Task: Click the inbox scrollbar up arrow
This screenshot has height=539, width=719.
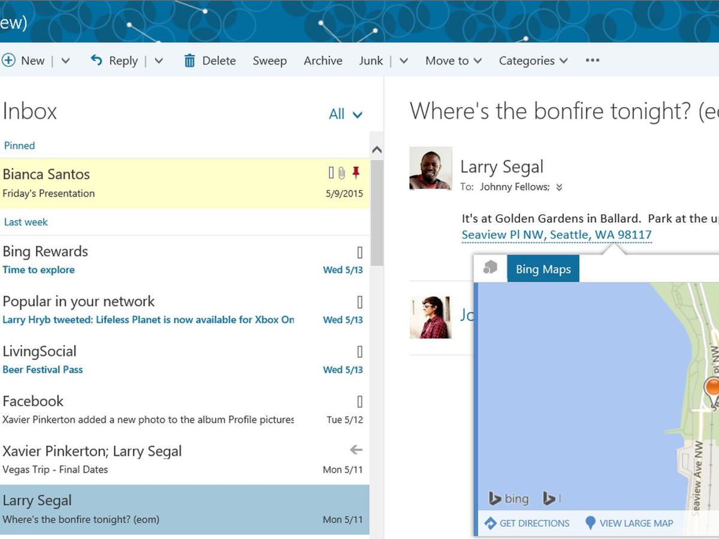Action: pyautogui.click(x=377, y=149)
